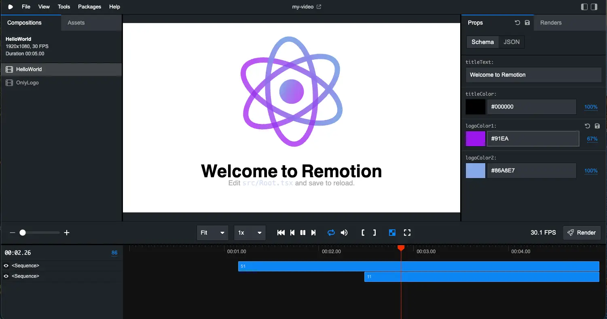
Task: Hide the lower <Sequence> track with its eye icon
Action: (x=6, y=276)
